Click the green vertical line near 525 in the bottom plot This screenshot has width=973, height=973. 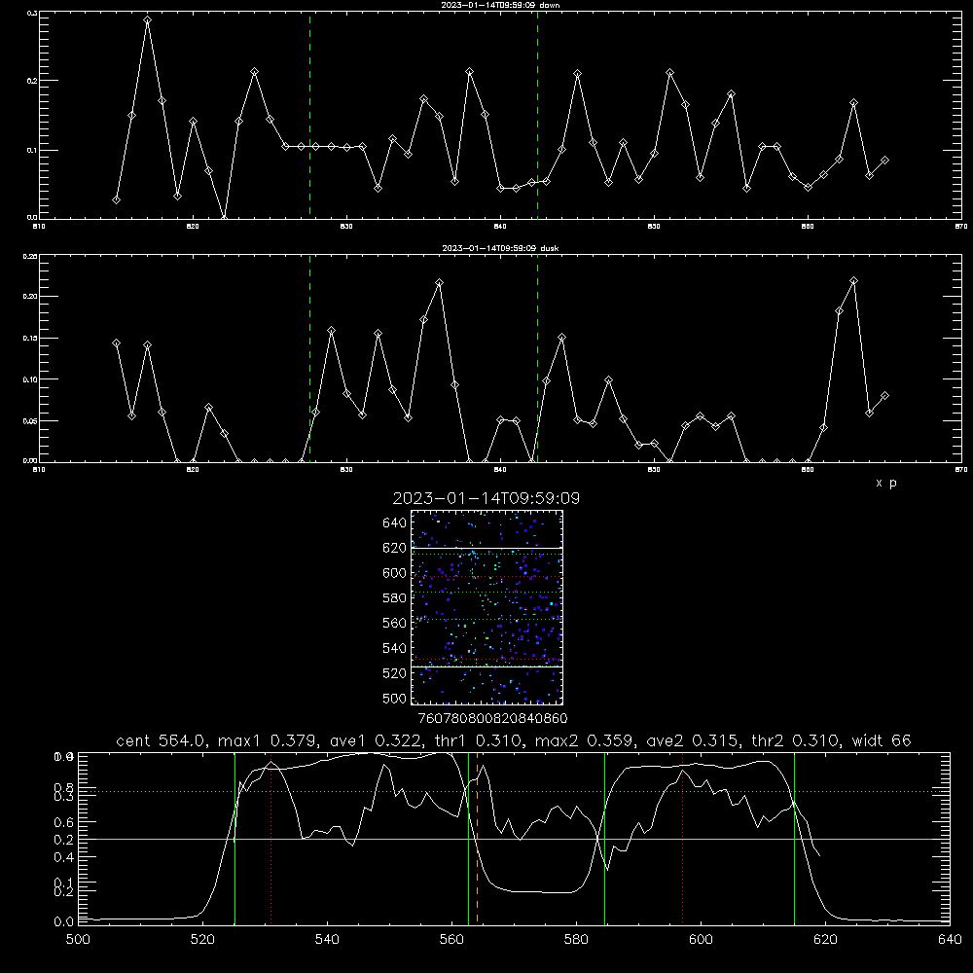point(234,839)
